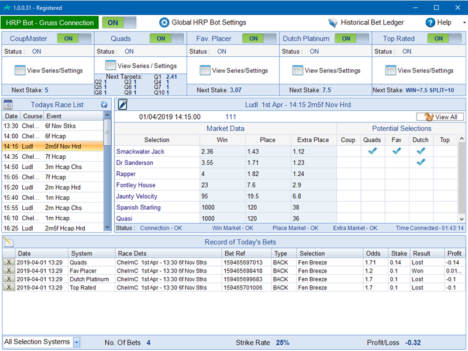Open Dutch Platinum View Series/Settings link

pos(332,70)
